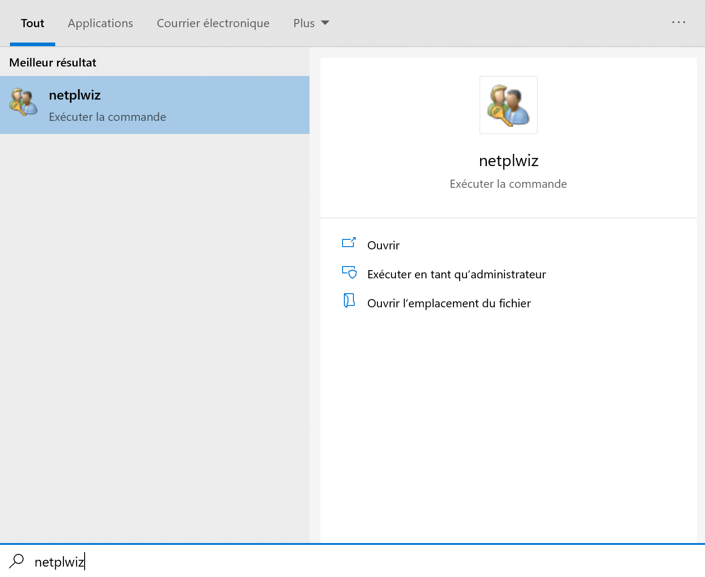This screenshot has width=705, height=577.
Task: Select Ouvrir l'emplacement du fichier
Action: [448, 303]
